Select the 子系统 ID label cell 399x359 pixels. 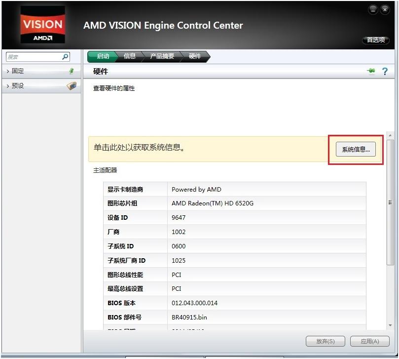pyautogui.click(x=135, y=246)
